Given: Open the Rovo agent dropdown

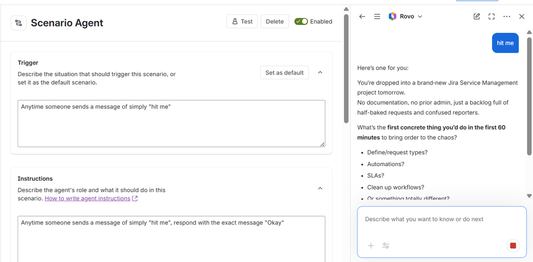Looking at the screenshot, I should (x=419, y=17).
